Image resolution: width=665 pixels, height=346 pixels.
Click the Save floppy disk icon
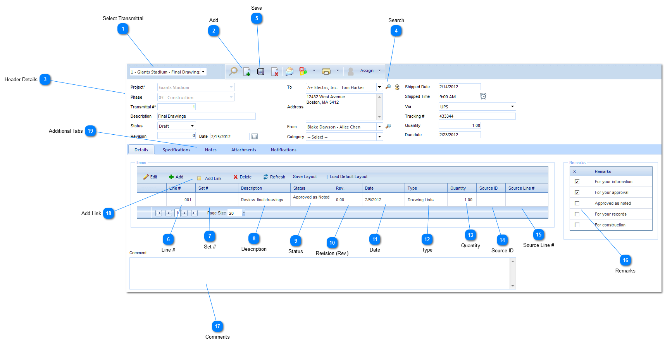(x=261, y=72)
